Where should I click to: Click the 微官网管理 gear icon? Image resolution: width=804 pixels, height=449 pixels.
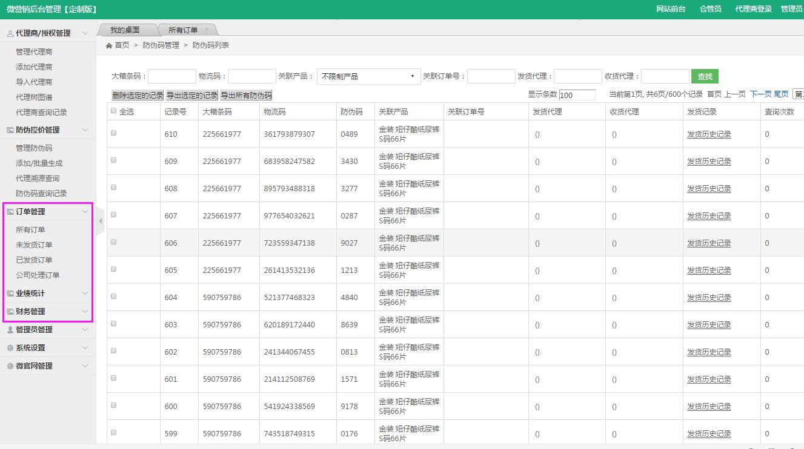(x=10, y=366)
